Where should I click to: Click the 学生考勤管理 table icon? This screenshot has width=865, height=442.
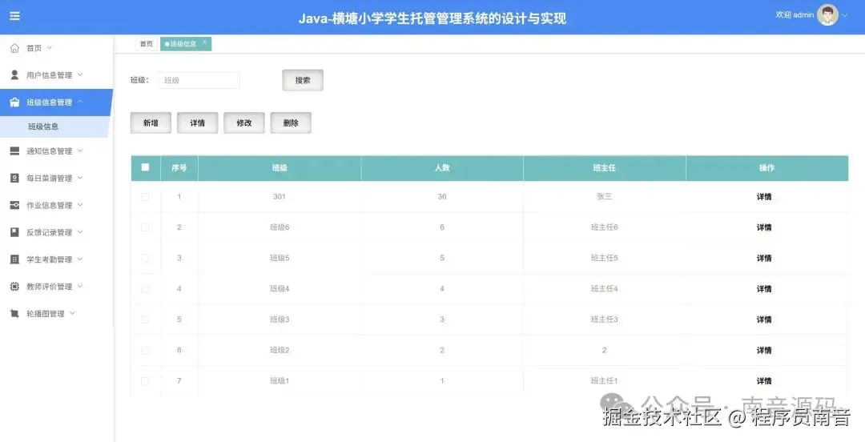[x=15, y=259]
